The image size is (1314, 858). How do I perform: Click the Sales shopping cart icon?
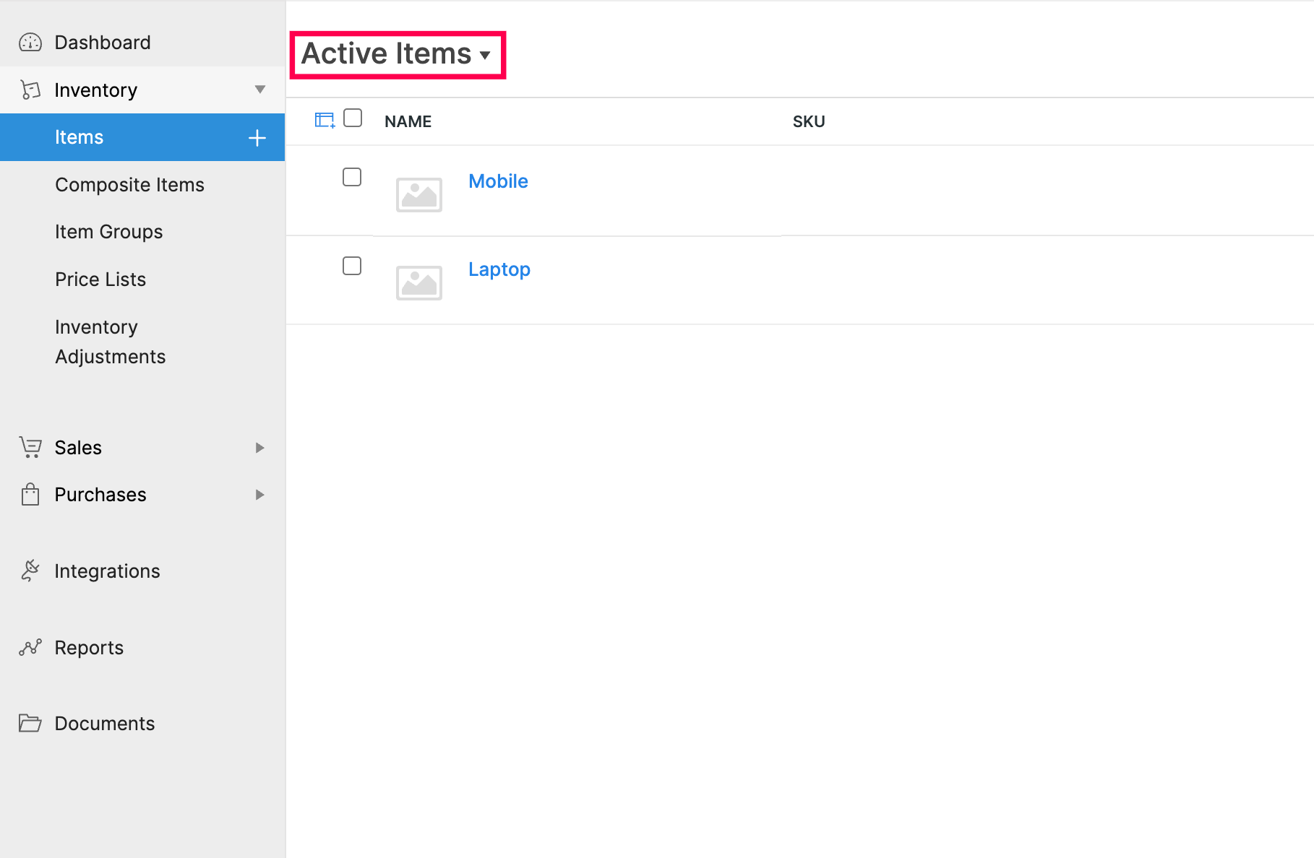click(x=30, y=448)
